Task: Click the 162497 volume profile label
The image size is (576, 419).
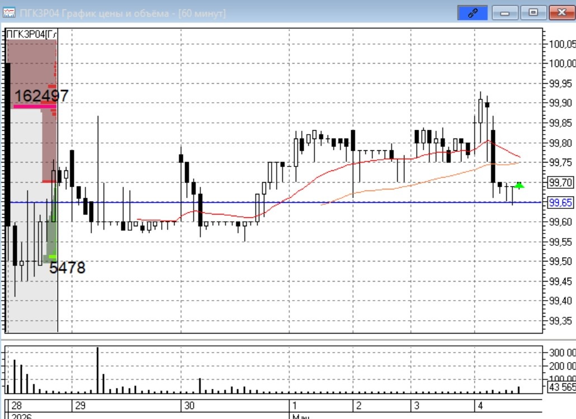Action: (x=41, y=96)
